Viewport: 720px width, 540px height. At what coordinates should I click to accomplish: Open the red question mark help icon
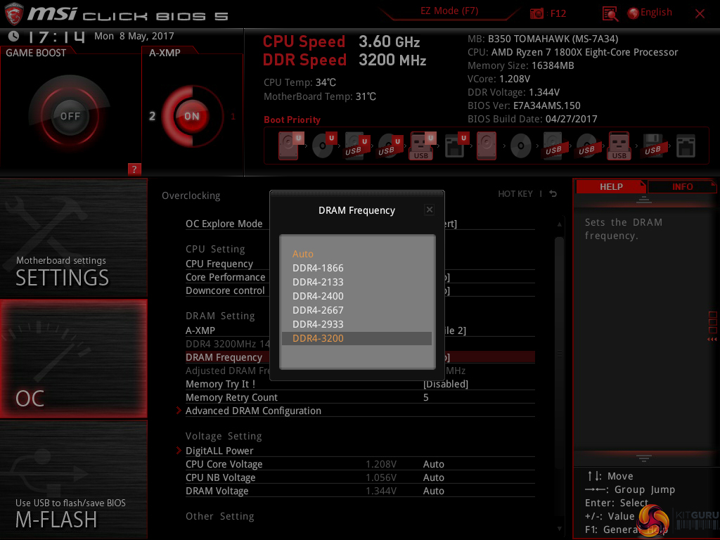click(x=134, y=169)
